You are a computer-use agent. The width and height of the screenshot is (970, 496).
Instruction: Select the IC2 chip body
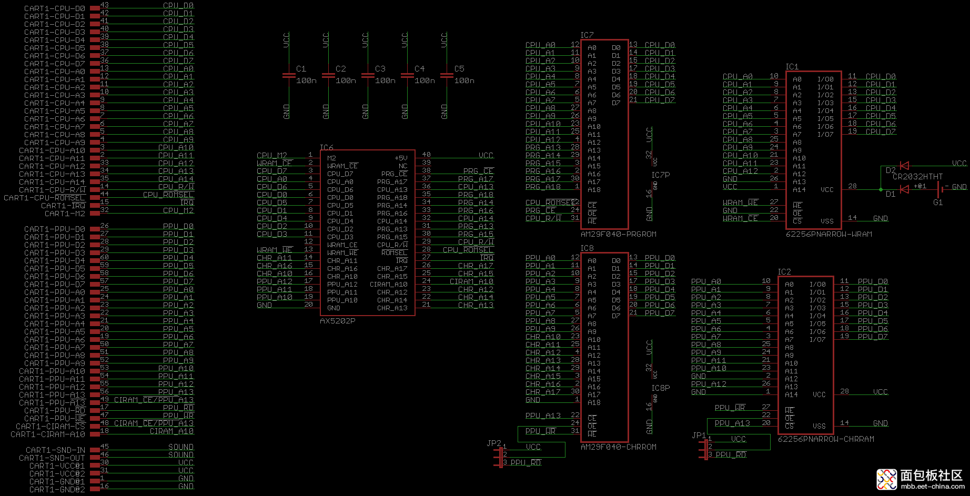point(805,355)
